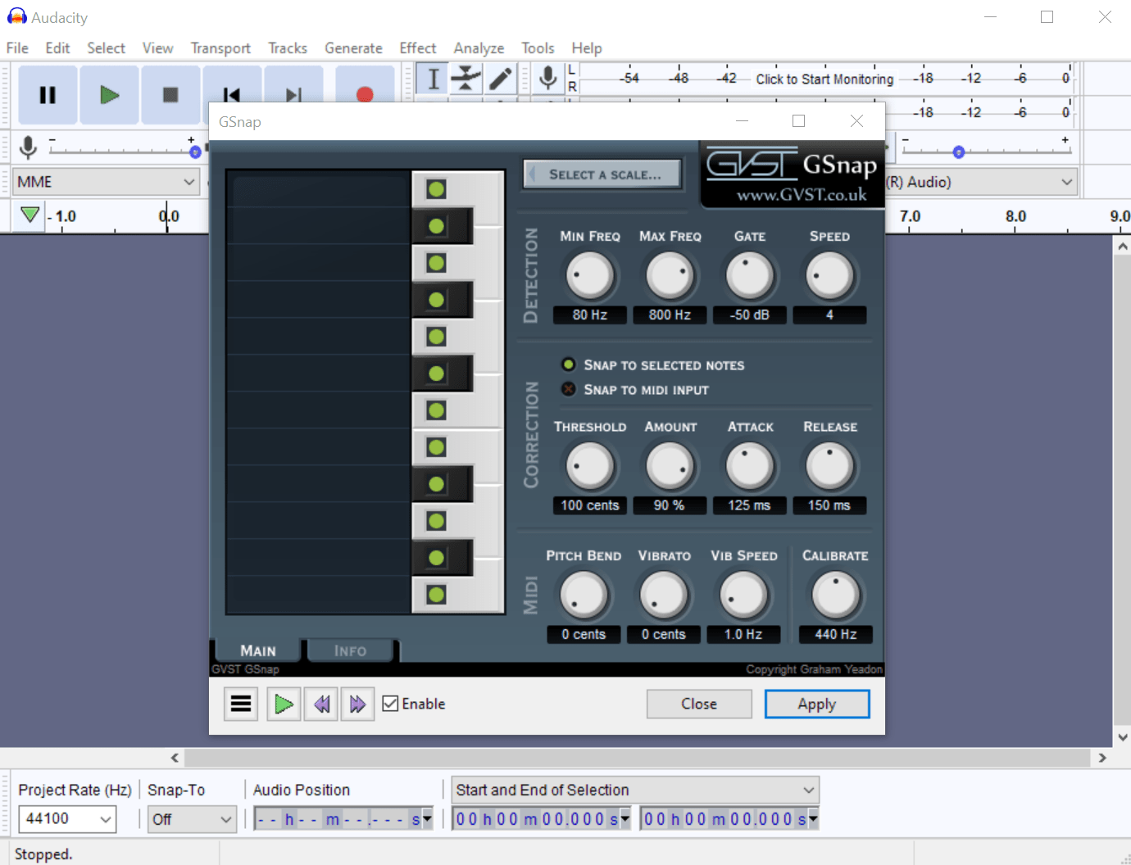Image resolution: width=1131 pixels, height=865 pixels.
Task: Click the Calibrate knob
Action: coord(836,596)
